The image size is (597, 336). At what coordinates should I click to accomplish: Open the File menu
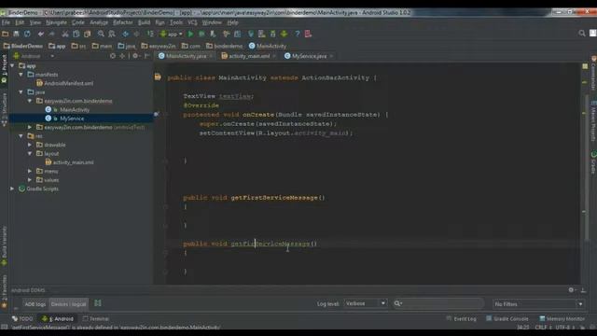pos(7,22)
